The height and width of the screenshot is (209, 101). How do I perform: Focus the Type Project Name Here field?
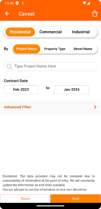click(50, 67)
